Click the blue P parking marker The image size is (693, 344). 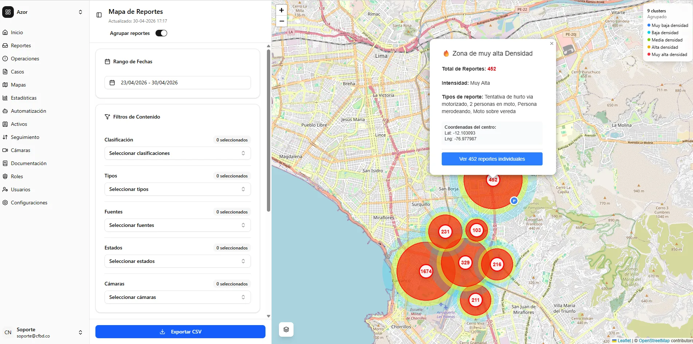[x=514, y=200]
